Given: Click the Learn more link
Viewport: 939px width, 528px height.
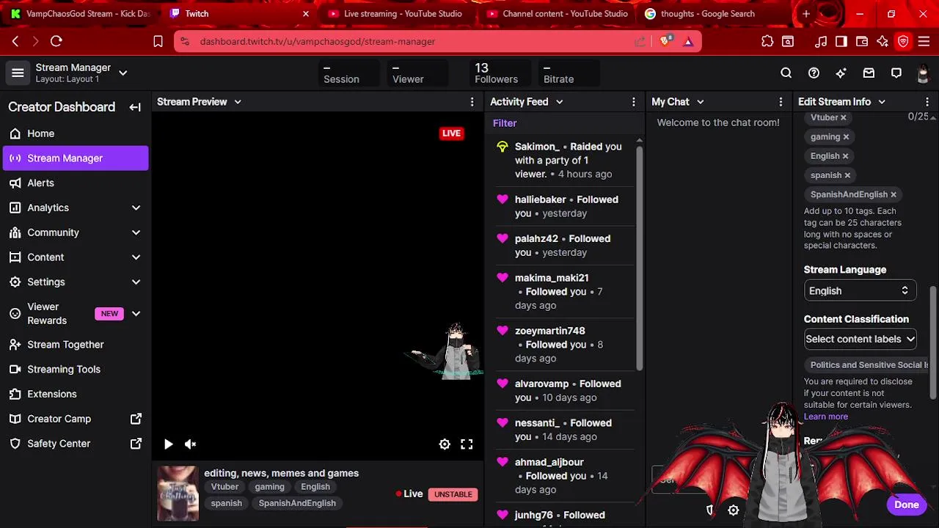Looking at the screenshot, I should tap(825, 417).
